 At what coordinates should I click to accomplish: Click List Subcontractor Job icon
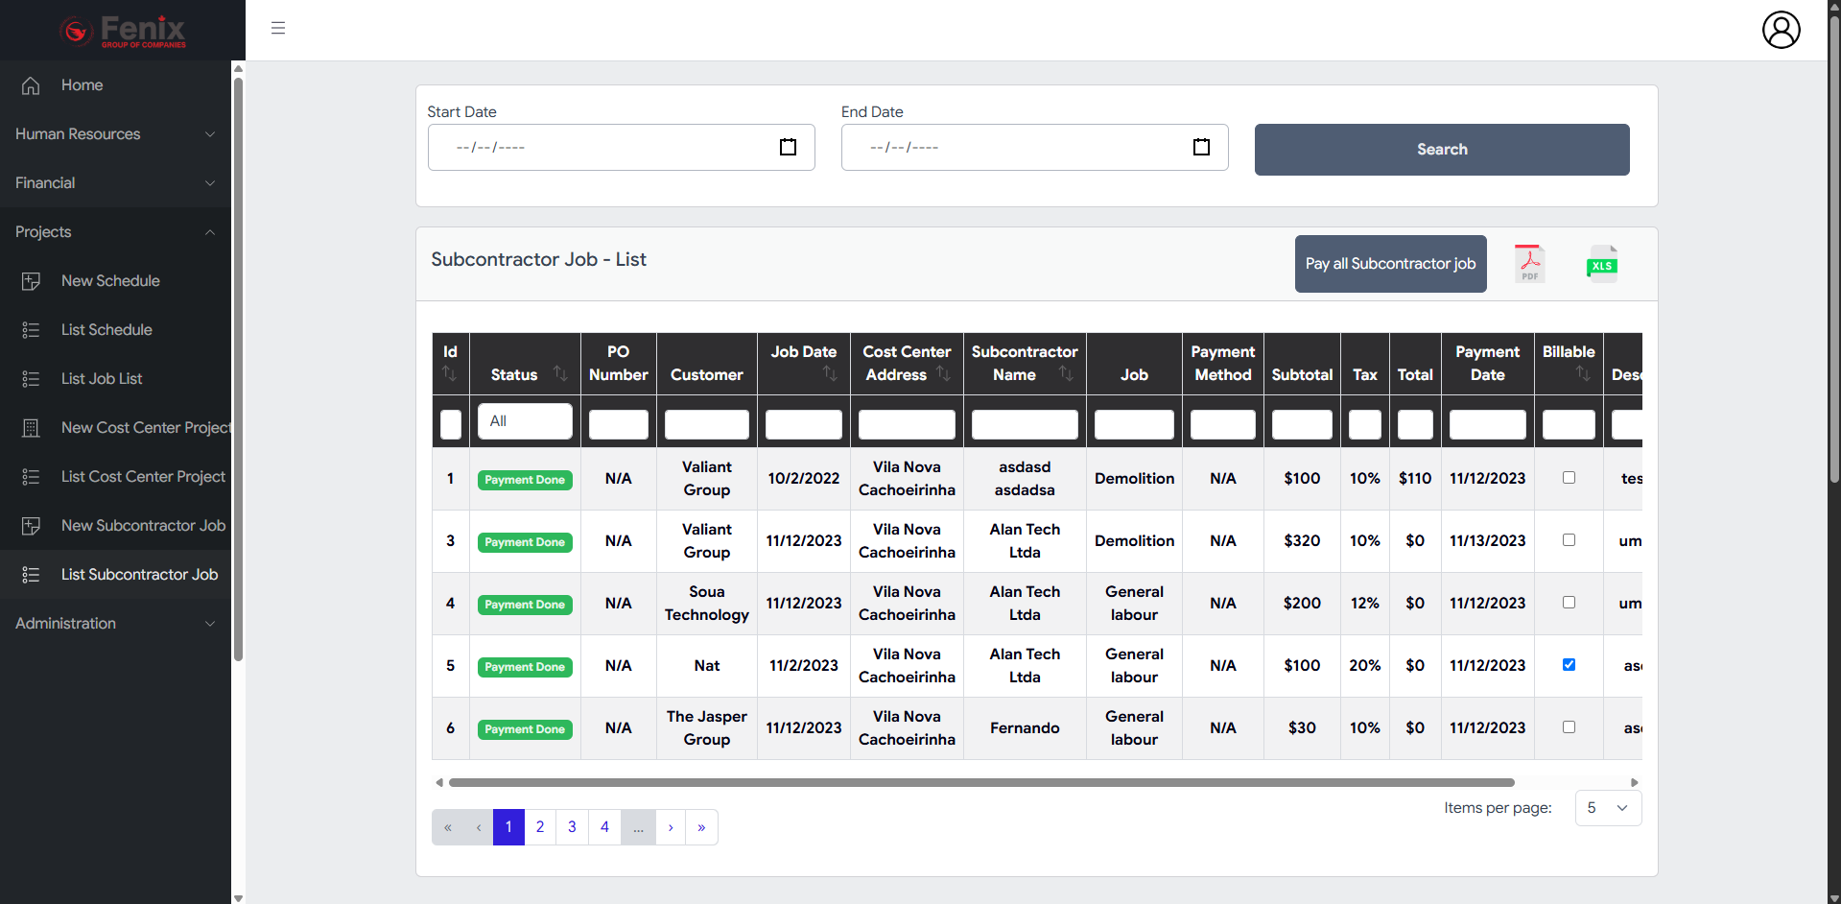[x=31, y=575]
